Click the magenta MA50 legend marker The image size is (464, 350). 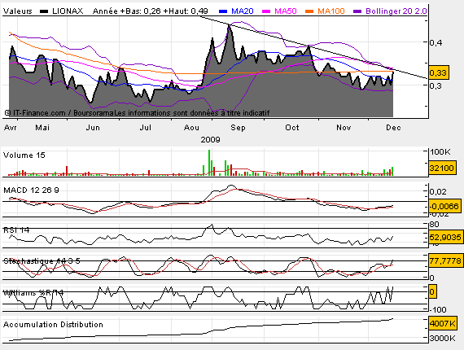(266, 11)
